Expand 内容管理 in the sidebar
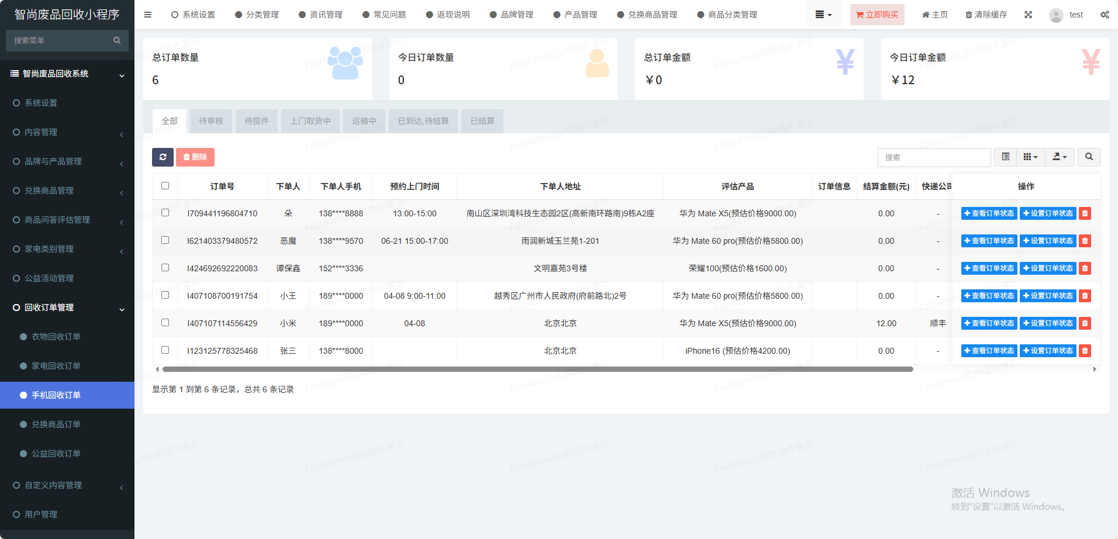The width and height of the screenshot is (1118, 539). pos(67,132)
